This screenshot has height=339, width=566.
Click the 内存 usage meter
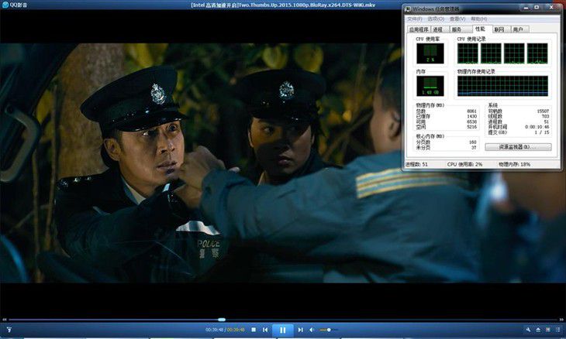coord(430,86)
